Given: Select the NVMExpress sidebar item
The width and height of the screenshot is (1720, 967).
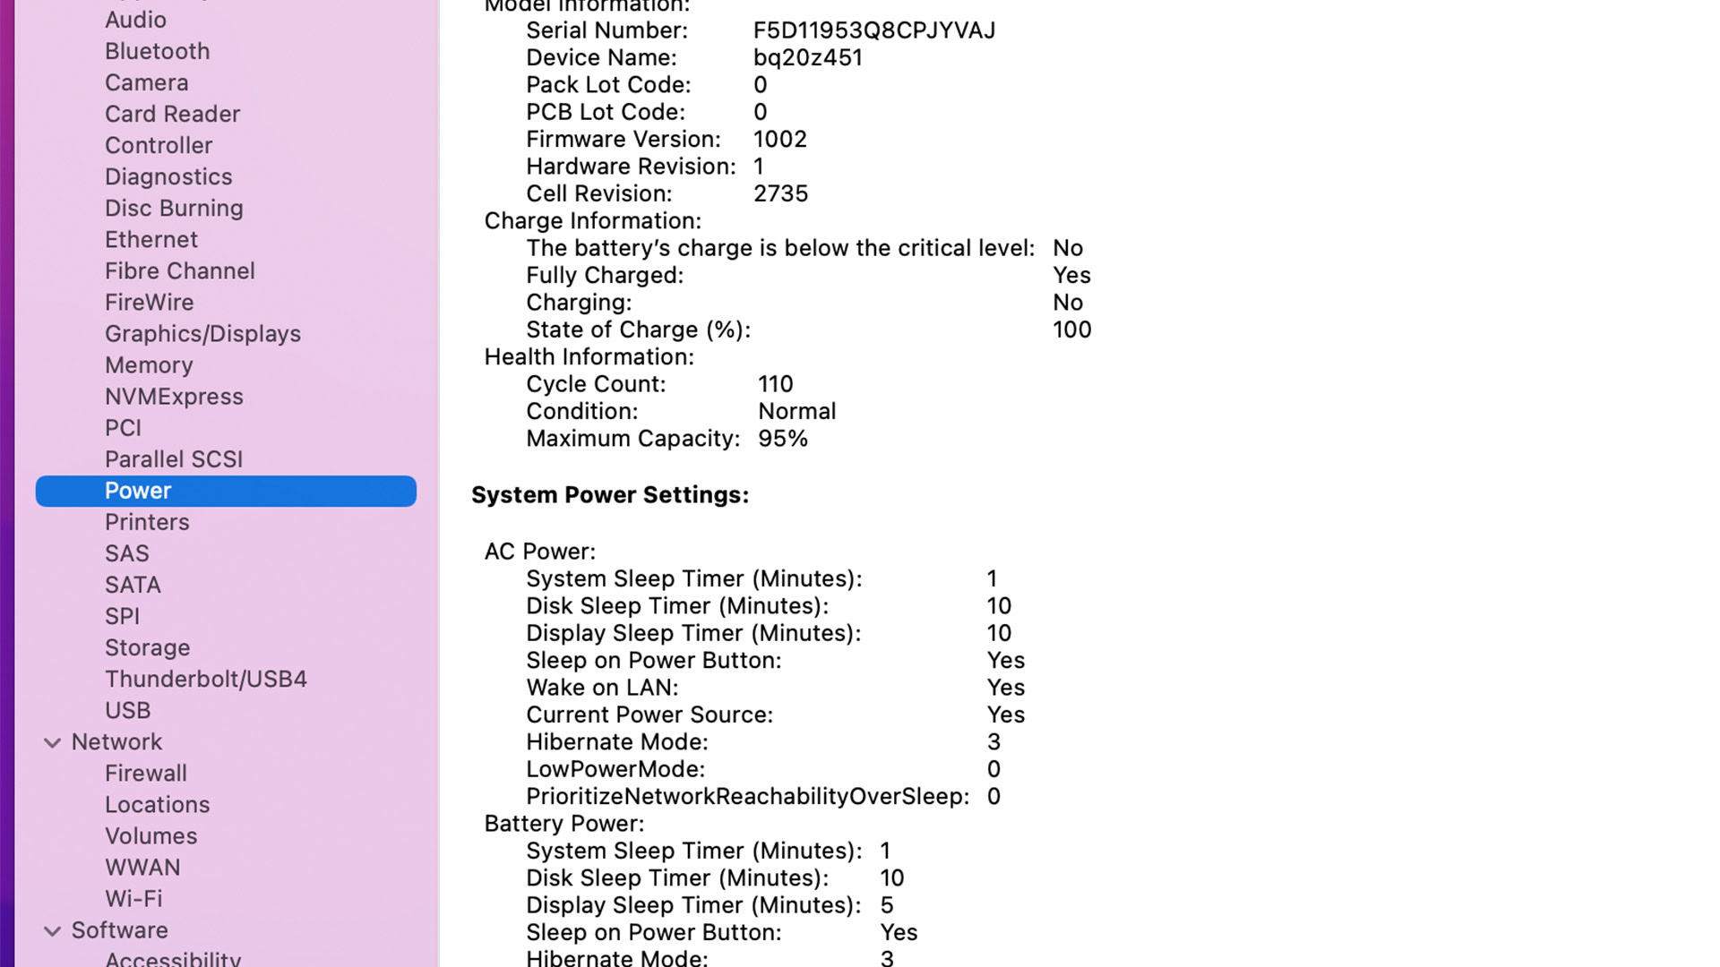Looking at the screenshot, I should point(174,396).
